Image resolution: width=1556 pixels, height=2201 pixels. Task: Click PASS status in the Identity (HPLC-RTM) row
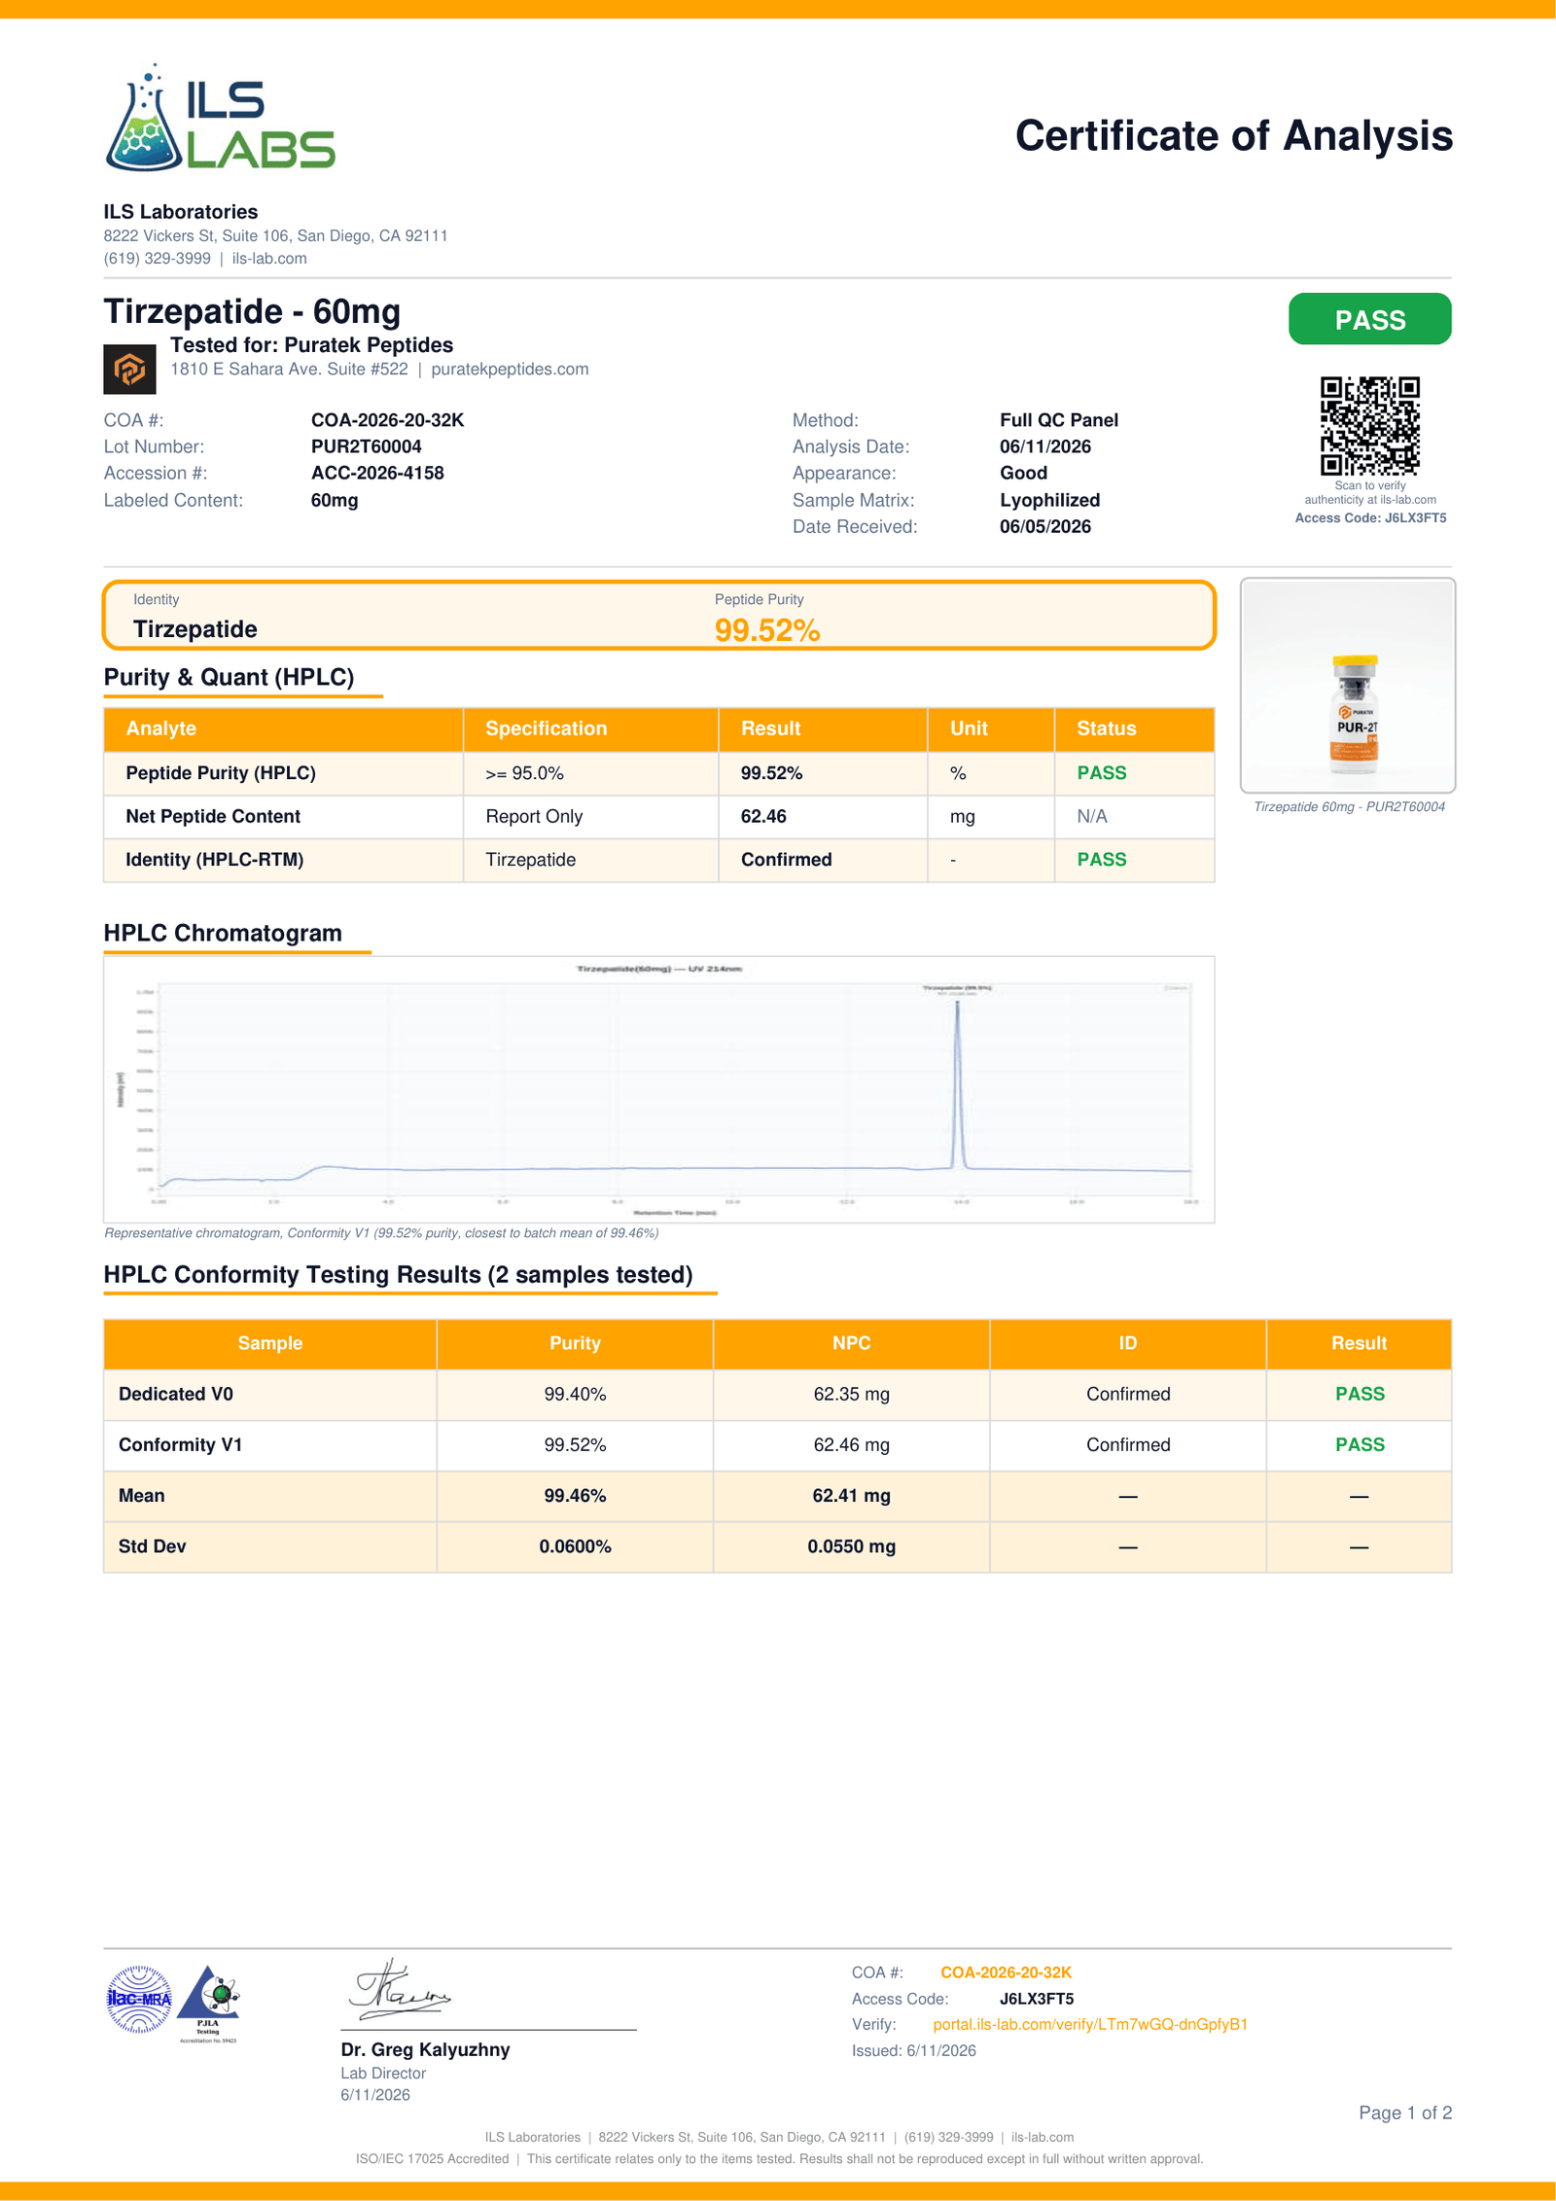[1102, 860]
